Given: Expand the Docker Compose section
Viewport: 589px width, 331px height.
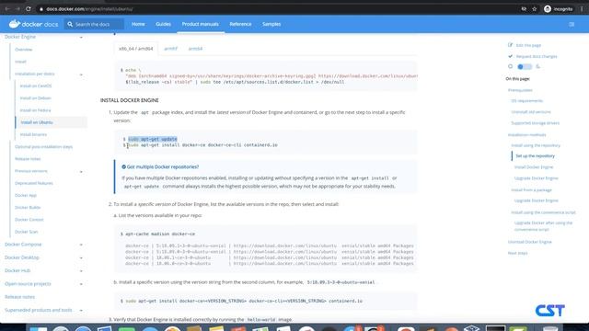Looking at the screenshot, I should coord(81,245).
